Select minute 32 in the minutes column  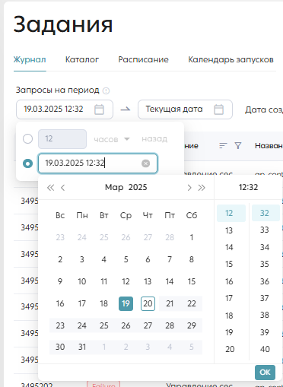[266, 213]
